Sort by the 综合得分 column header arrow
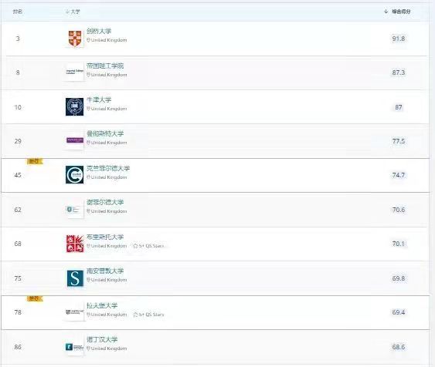This screenshot has height=367, width=435. pyautogui.click(x=386, y=12)
